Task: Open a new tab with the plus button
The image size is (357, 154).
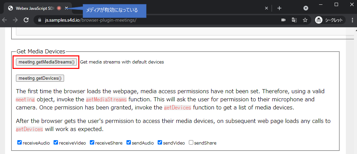Action: coord(279,8)
